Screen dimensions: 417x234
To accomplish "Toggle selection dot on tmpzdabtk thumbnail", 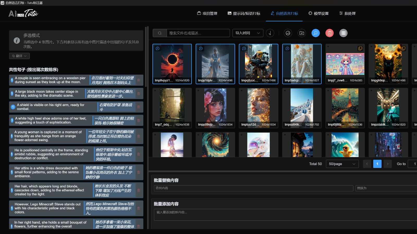I will coord(371,91).
